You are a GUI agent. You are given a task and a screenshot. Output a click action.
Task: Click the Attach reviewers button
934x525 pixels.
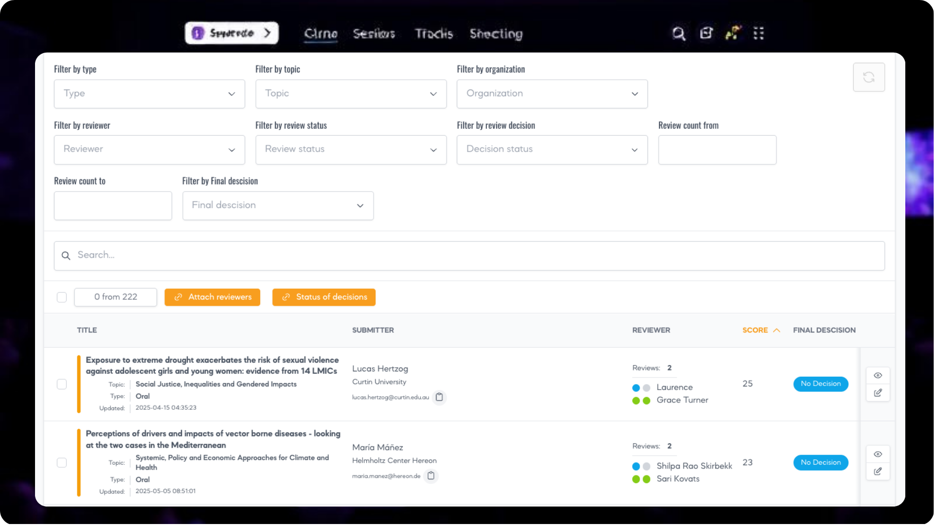coord(212,297)
